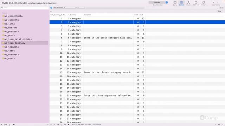Click the Filter button
This screenshot has height=126, width=225.
[220, 11]
